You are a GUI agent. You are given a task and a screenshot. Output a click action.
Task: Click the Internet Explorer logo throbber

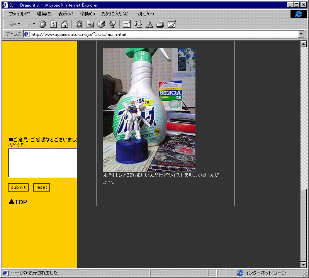tap(298, 14)
